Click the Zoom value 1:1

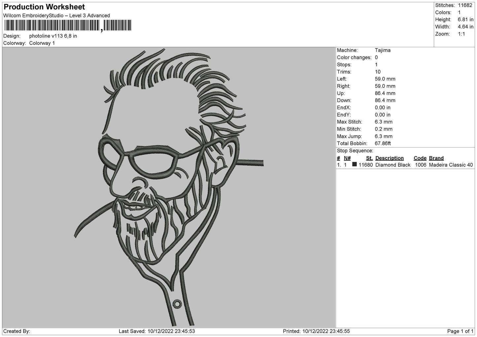point(461,34)
